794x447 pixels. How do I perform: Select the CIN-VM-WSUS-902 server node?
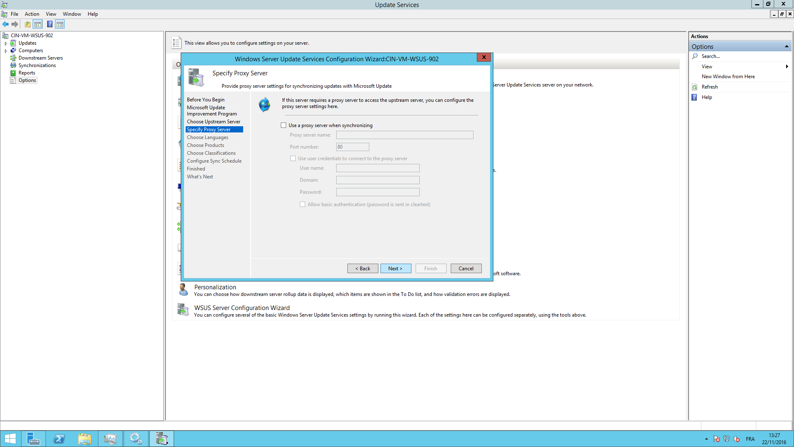pyautogui.click(x=32, y=36)
